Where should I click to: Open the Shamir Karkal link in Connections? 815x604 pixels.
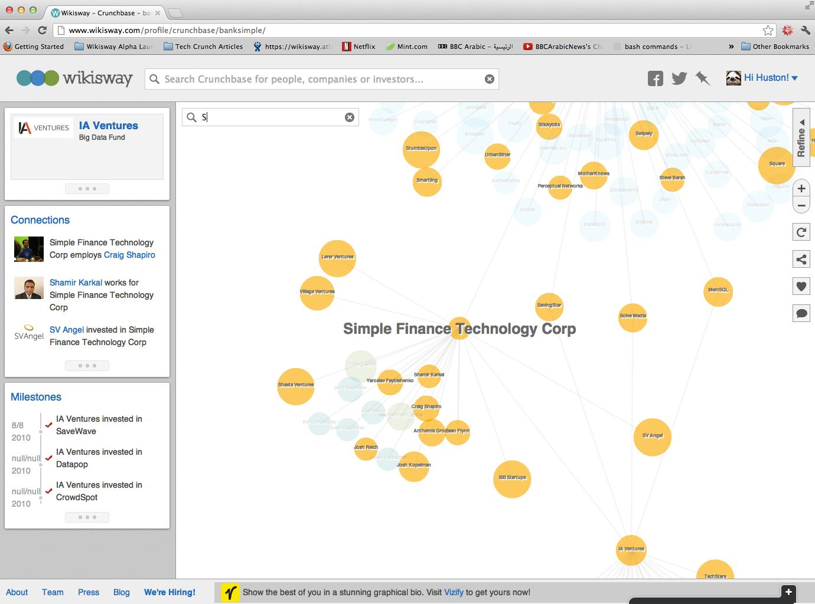coord(76,283)
